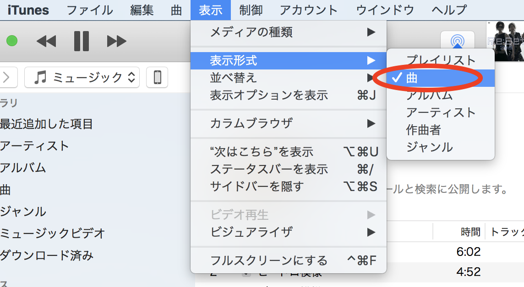Select ジャンル view in submenu

tap(441, 147)
